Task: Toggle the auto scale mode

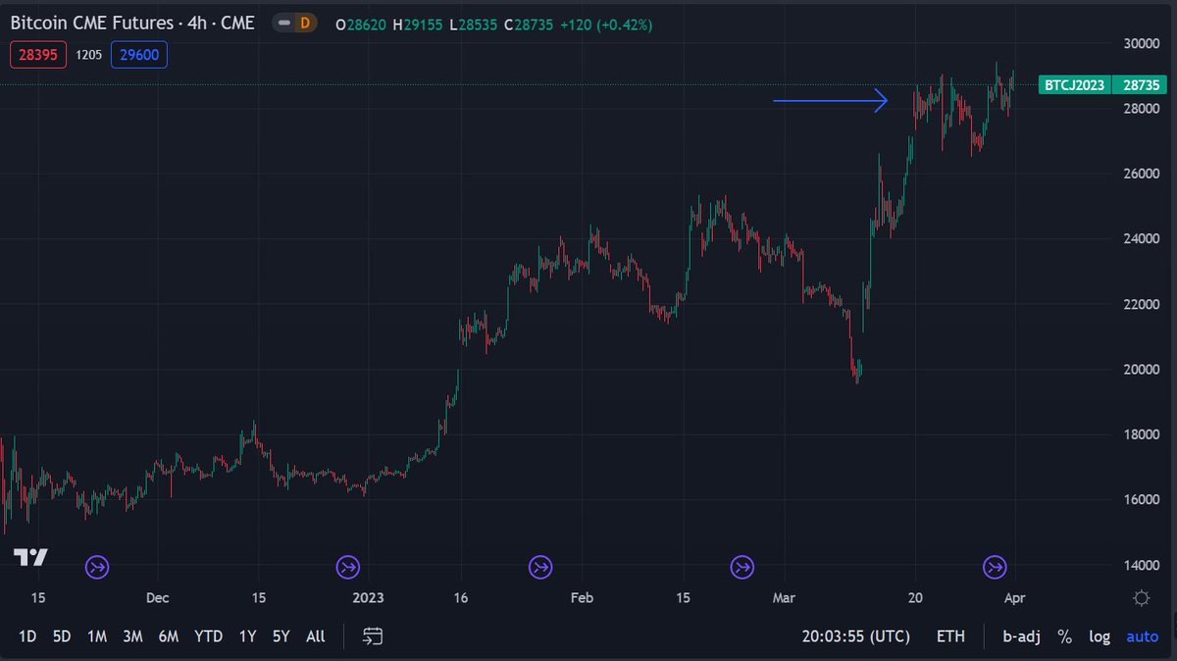Action: [x=1142, y=636]
